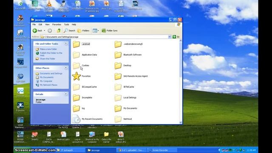Screen dimensions: 272x153
Task: Click Log-in account.txt desktop file
Action: 77,137
